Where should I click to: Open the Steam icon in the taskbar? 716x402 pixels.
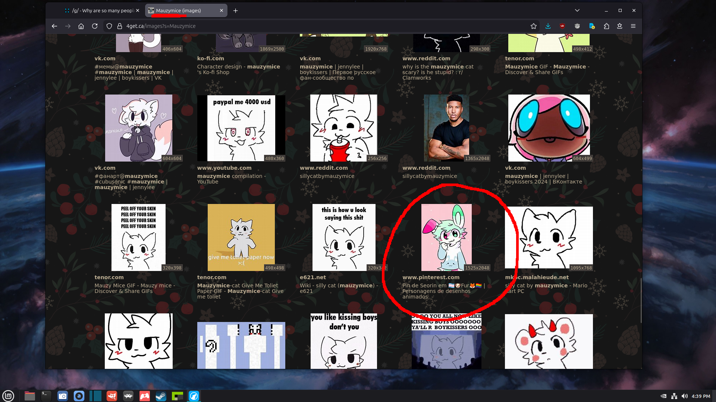point(161,396)
